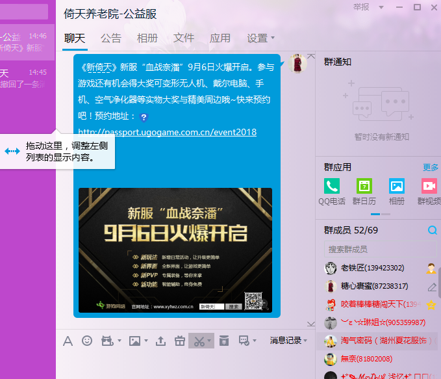Open the 设置 dropdown tab

tap(260, 38)
